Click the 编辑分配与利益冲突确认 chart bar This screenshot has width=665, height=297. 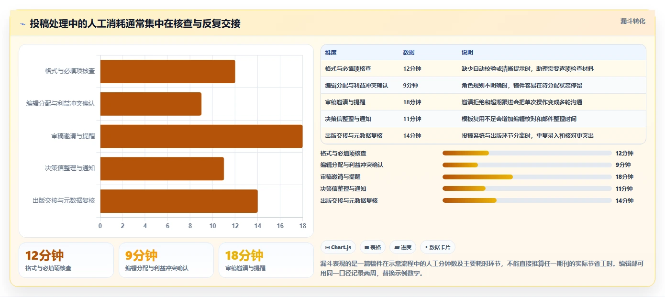tap(151, 104)
